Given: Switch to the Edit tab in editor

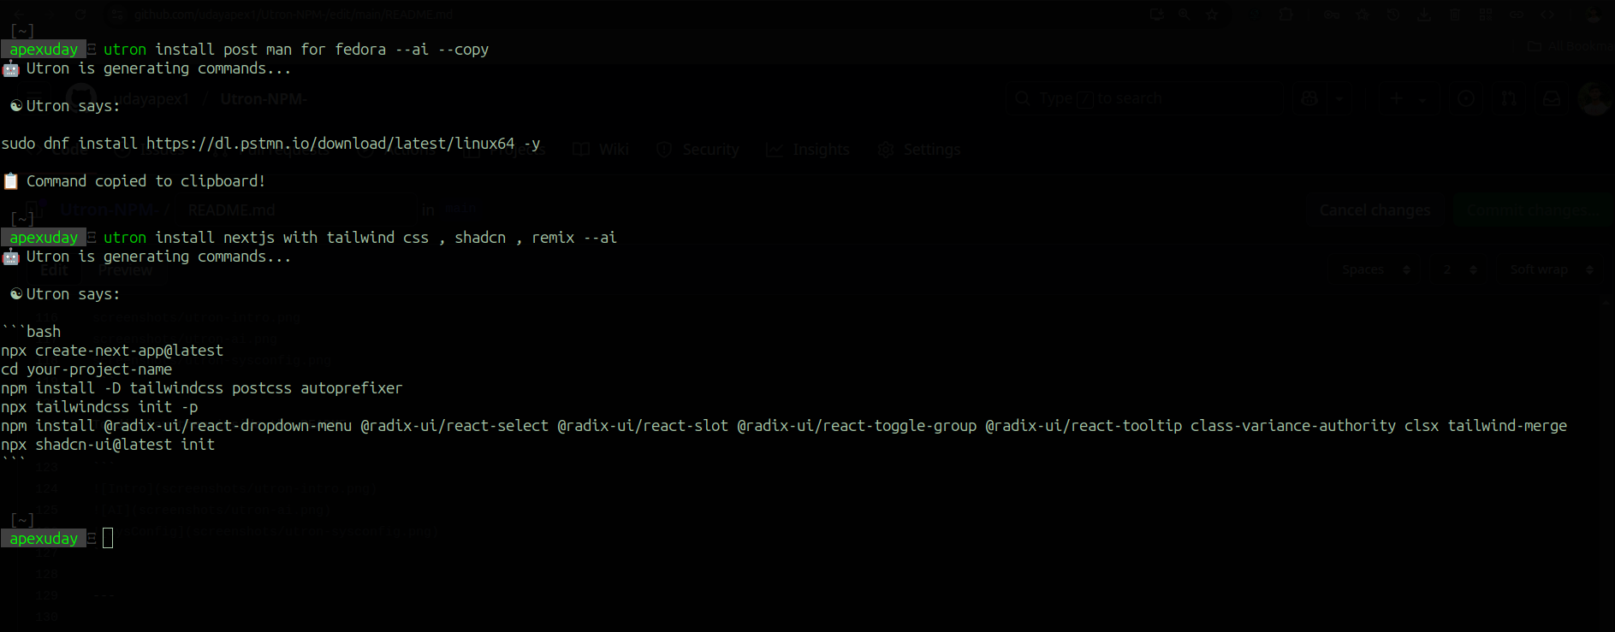Looking at the screenshot, I should (x=53, y=270).
